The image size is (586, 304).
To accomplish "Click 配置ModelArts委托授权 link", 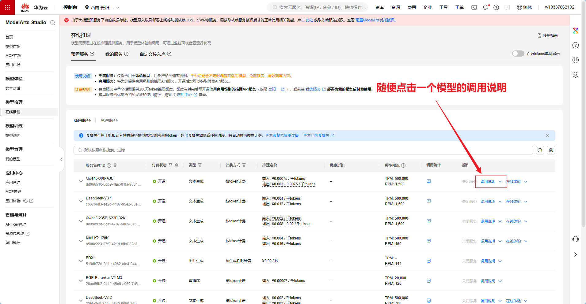I will 375,20.
